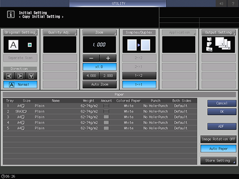Click the Simplex/Duplex header
Image resolution: width=239 pixels, height=179 pixels.
[139, 32]
